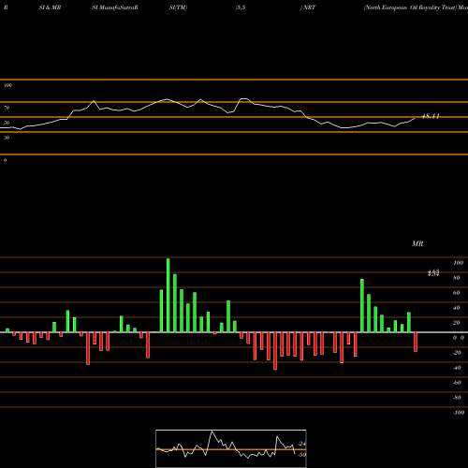Click the '30' label on RSI axis

click(x=7, y=138)
